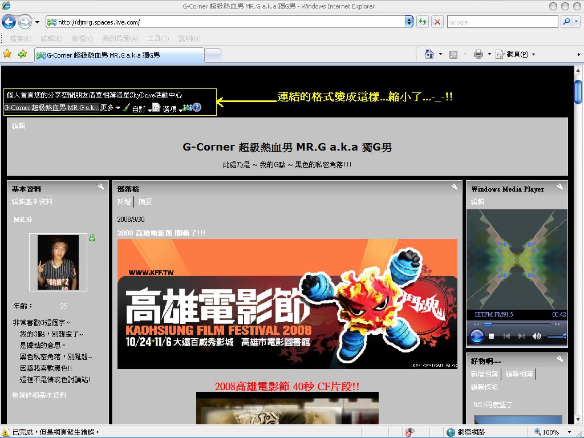584x438 pixels.
Task: Expand the Print dropdown arrow
Action: click(489, 54)
